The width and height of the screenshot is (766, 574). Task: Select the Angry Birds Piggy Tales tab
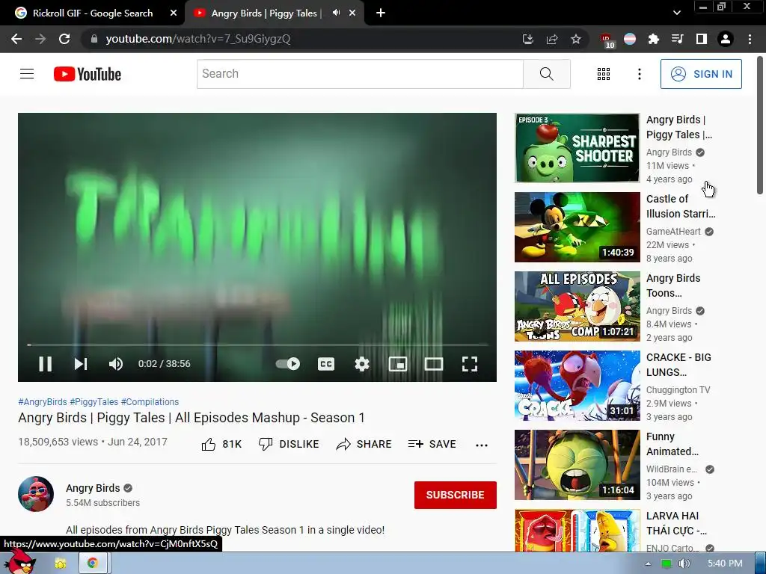click(266, 13)
